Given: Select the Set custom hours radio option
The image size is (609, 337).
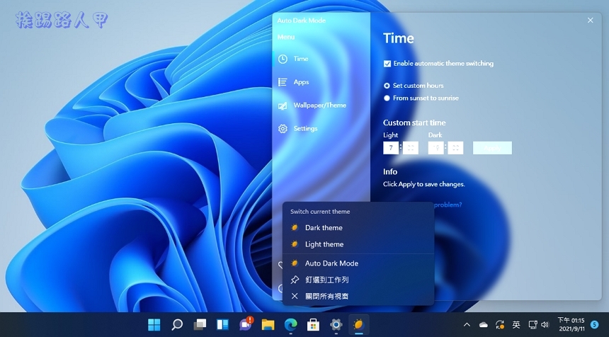Looking at the screenshot, I should pyautogui.click(x=387, y=86).
